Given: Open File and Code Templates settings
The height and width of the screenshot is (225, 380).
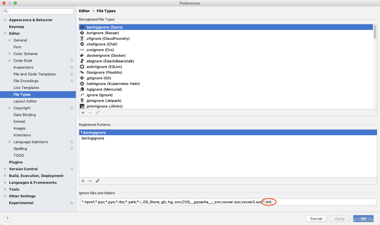Looking at the screenshot, I should [35, 74].
